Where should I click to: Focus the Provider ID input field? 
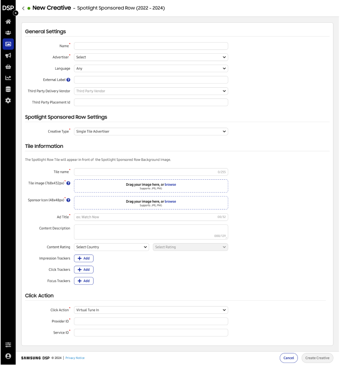[x=151, y=322]
